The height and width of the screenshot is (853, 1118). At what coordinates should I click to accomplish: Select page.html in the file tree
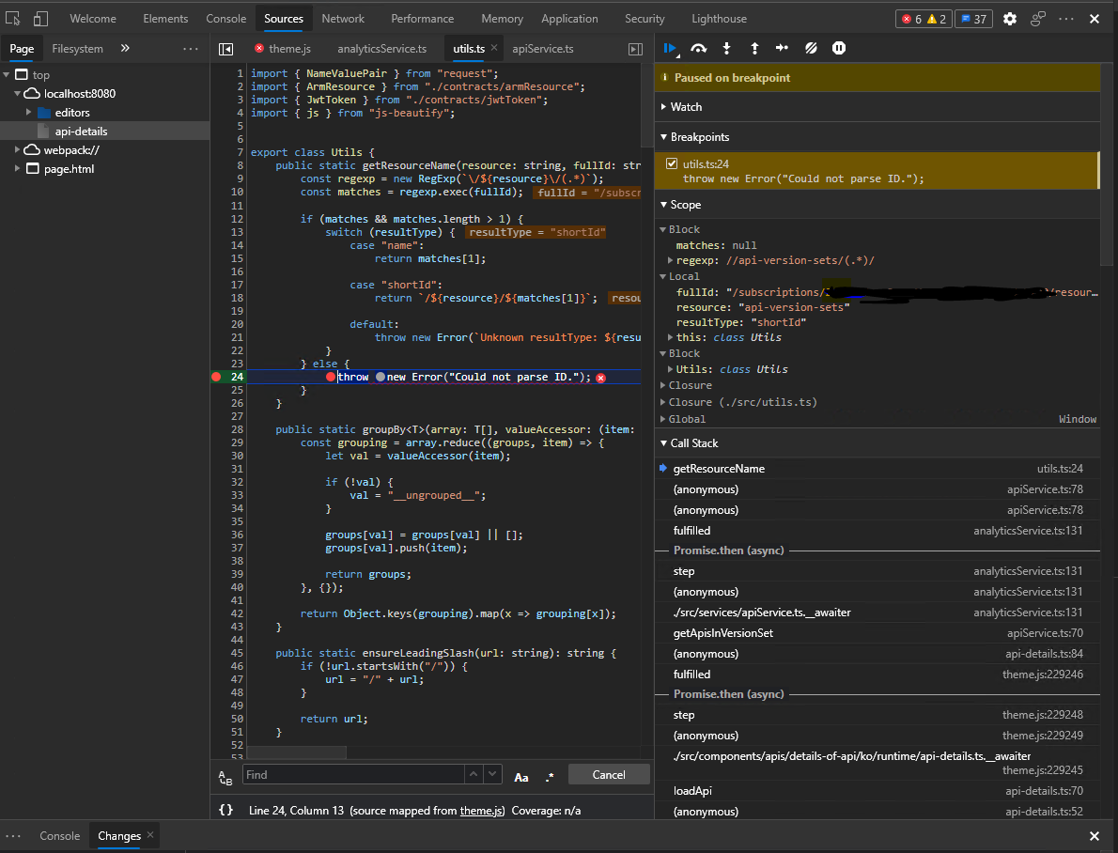click(70, 169)
